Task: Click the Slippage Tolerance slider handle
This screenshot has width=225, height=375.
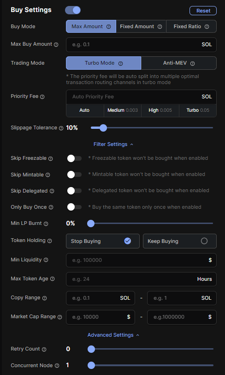Action: 103,128
